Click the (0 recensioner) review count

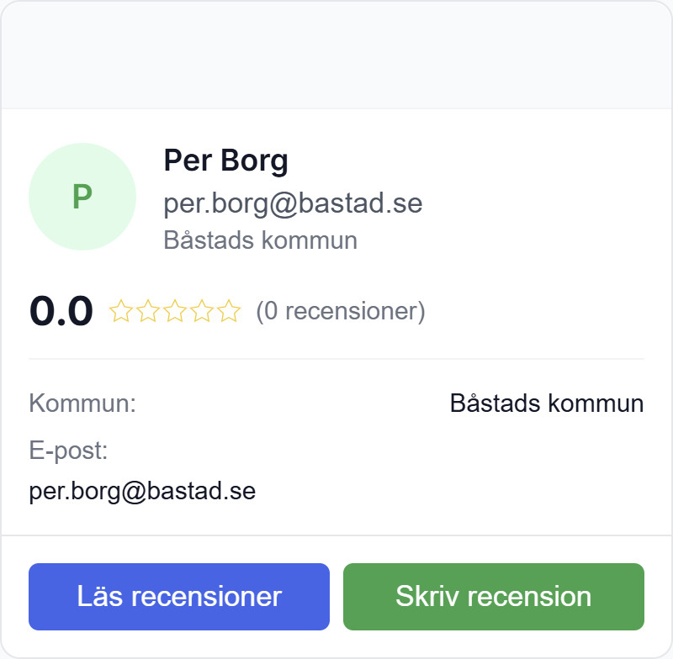coord(341,312)
